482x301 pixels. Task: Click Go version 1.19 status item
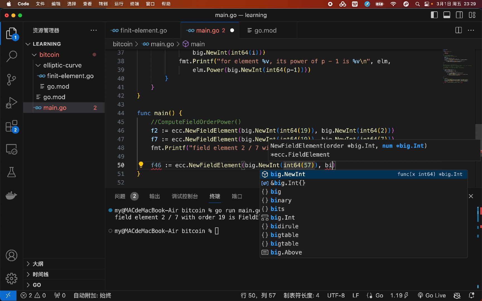[x=399, y=295]
